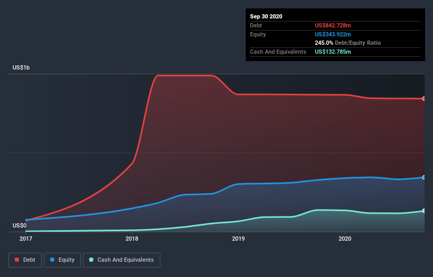Viewport: 433px width, 277px height.
Task: Click the Debt row label in tooltip
Action: 256,25
